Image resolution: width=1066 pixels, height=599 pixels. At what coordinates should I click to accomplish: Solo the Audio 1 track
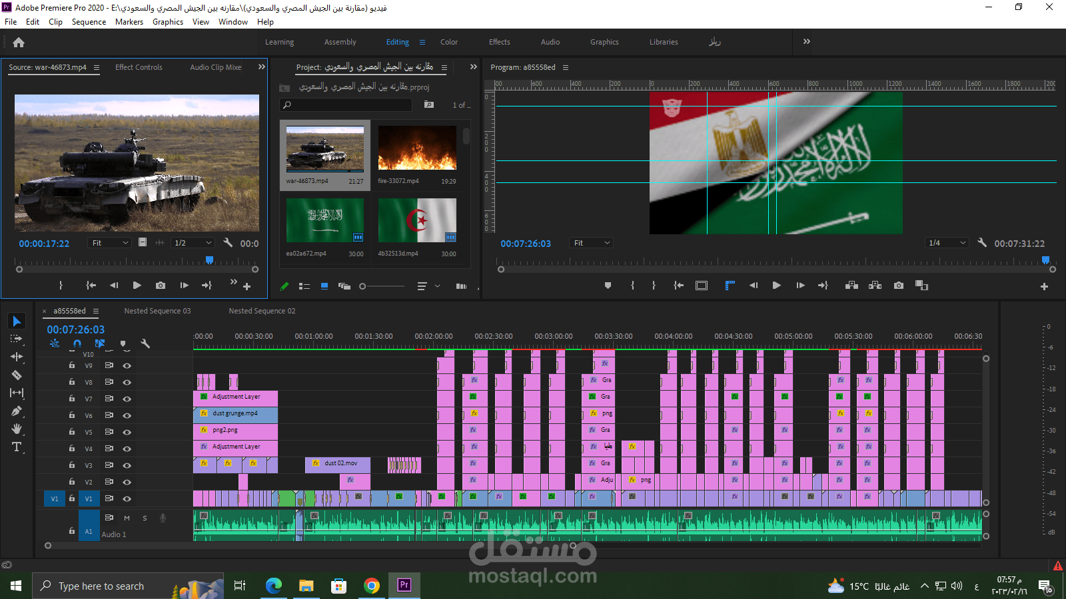(x=145, y=518)
